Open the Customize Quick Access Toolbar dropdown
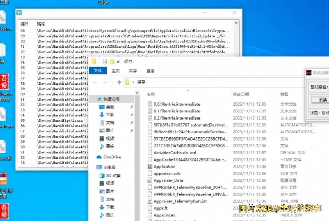 click(x=118, y=62)
